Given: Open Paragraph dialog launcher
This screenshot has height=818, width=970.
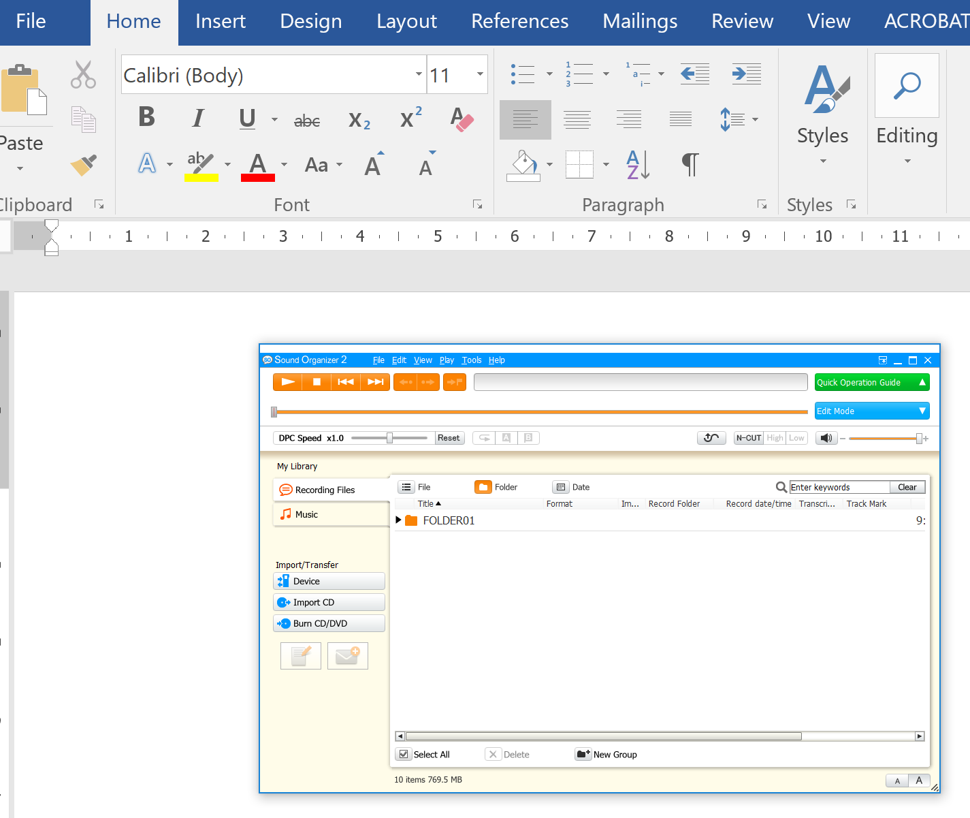Looking at the screenshot, I should [x=762, y=204].
